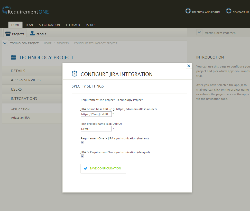The image size is (250, 211).
Task: Click Configure Technology Project breadcrumb
Action: click(96, 43)
